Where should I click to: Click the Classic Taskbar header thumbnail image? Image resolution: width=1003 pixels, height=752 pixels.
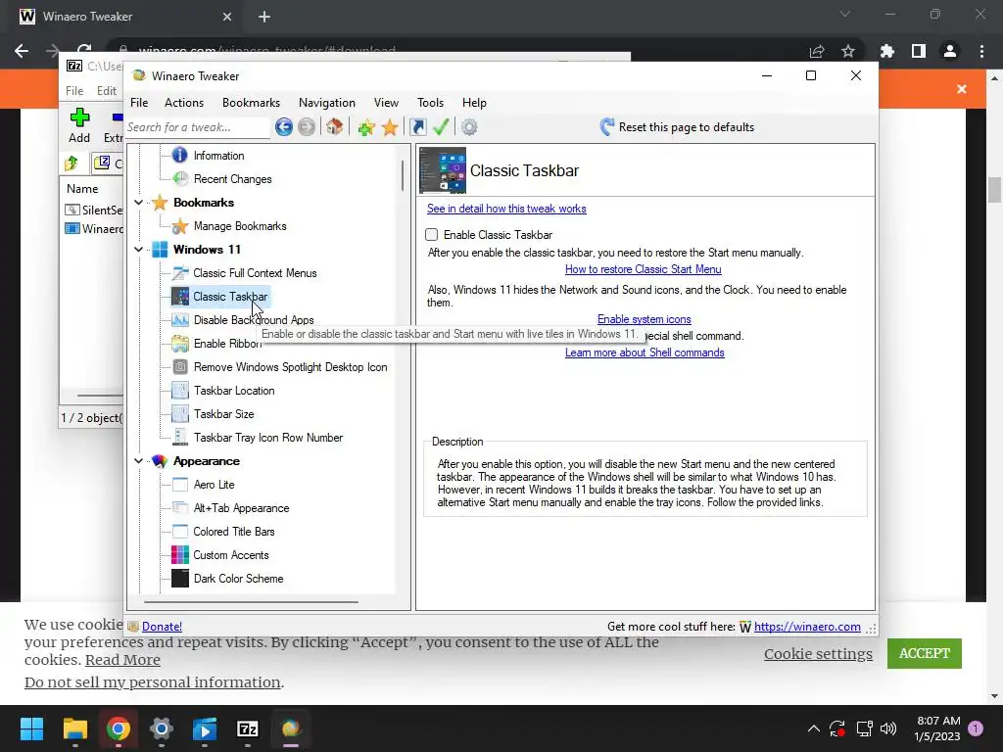pyautogui.click(x=443, y=170)
